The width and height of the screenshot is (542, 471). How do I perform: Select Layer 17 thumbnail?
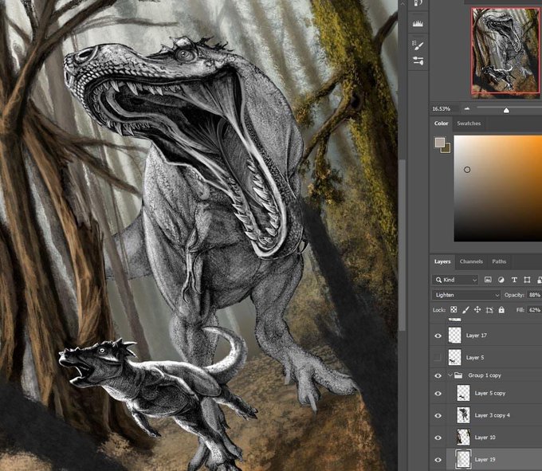tap(454, 336)
